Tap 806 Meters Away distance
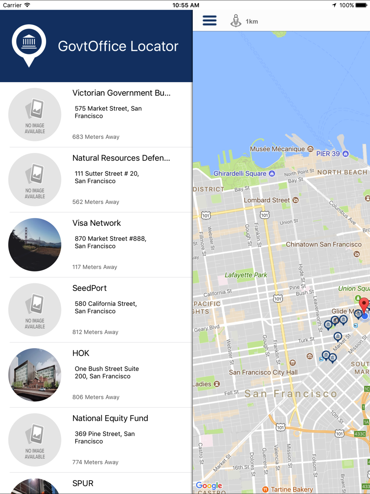Viewport: 370px width, 494px height. point(96,397)
